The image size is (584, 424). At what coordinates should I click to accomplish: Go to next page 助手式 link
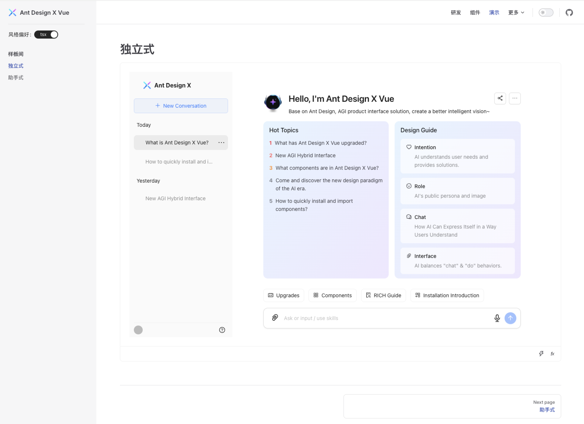coord(547,410)
